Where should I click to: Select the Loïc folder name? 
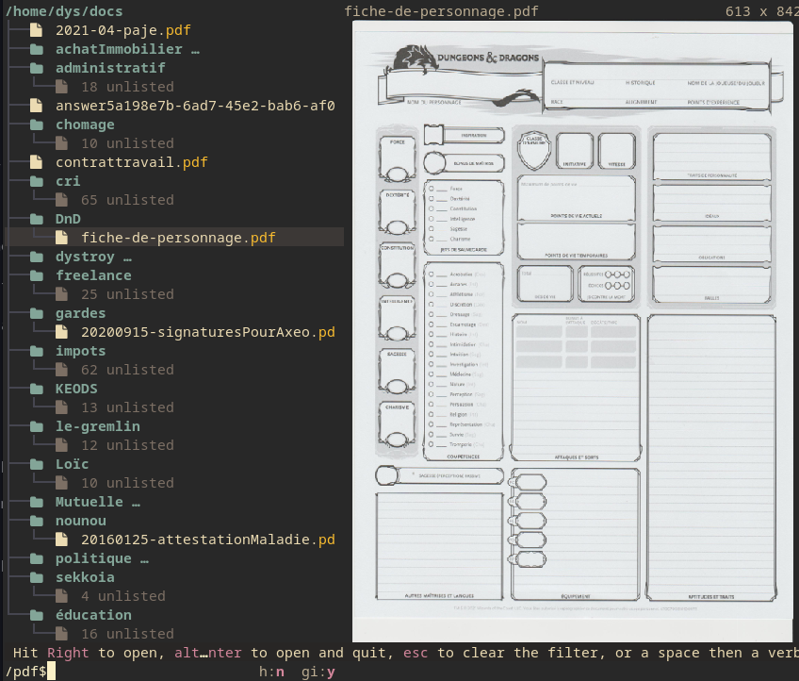(x=72, y=464)
